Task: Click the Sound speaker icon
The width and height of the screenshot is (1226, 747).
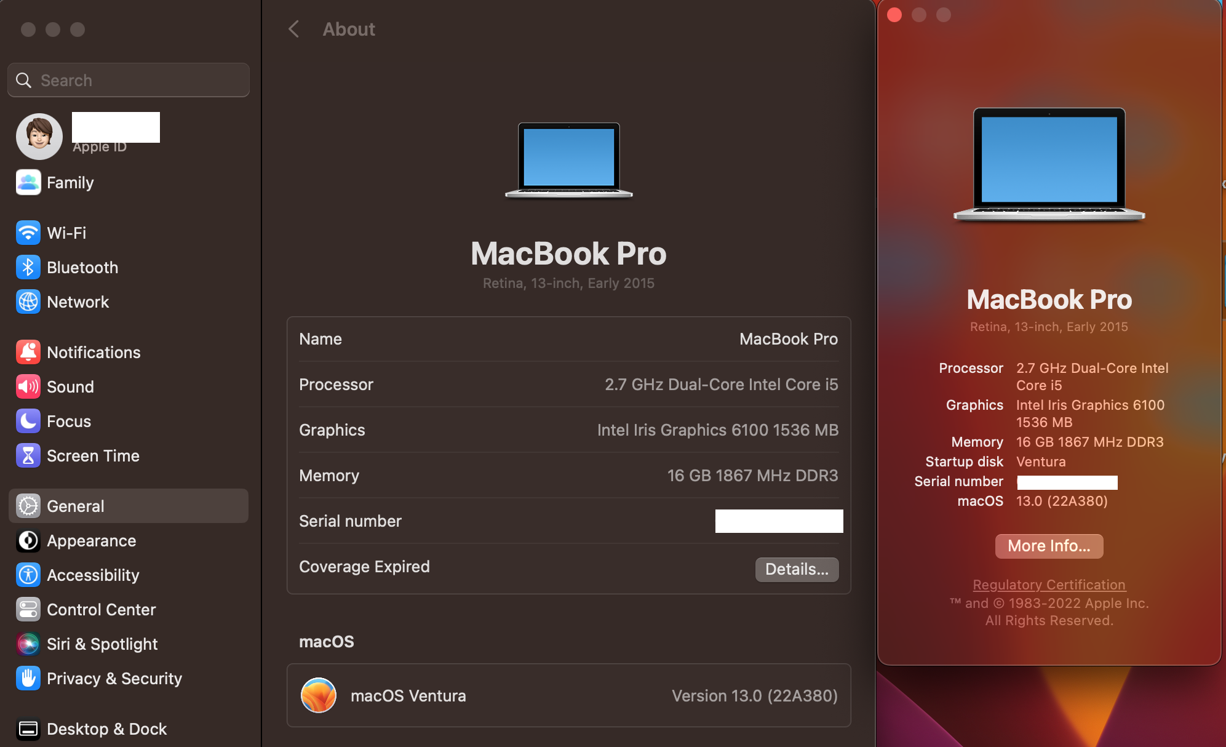Action: tap(28, 387)
